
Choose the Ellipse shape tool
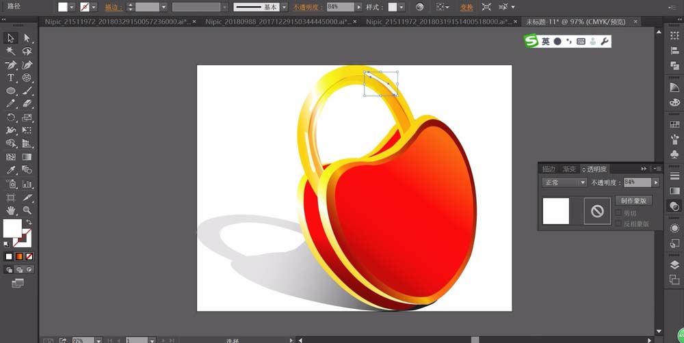click(11, 91)
